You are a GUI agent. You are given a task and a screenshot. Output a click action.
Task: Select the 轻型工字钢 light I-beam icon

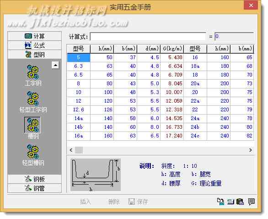[x=33, y=102]
